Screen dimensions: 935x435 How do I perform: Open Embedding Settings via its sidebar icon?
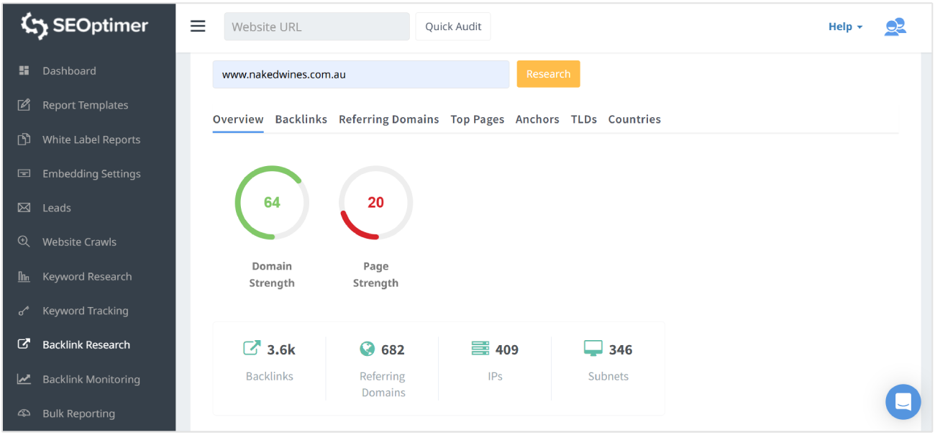point(25,173)
